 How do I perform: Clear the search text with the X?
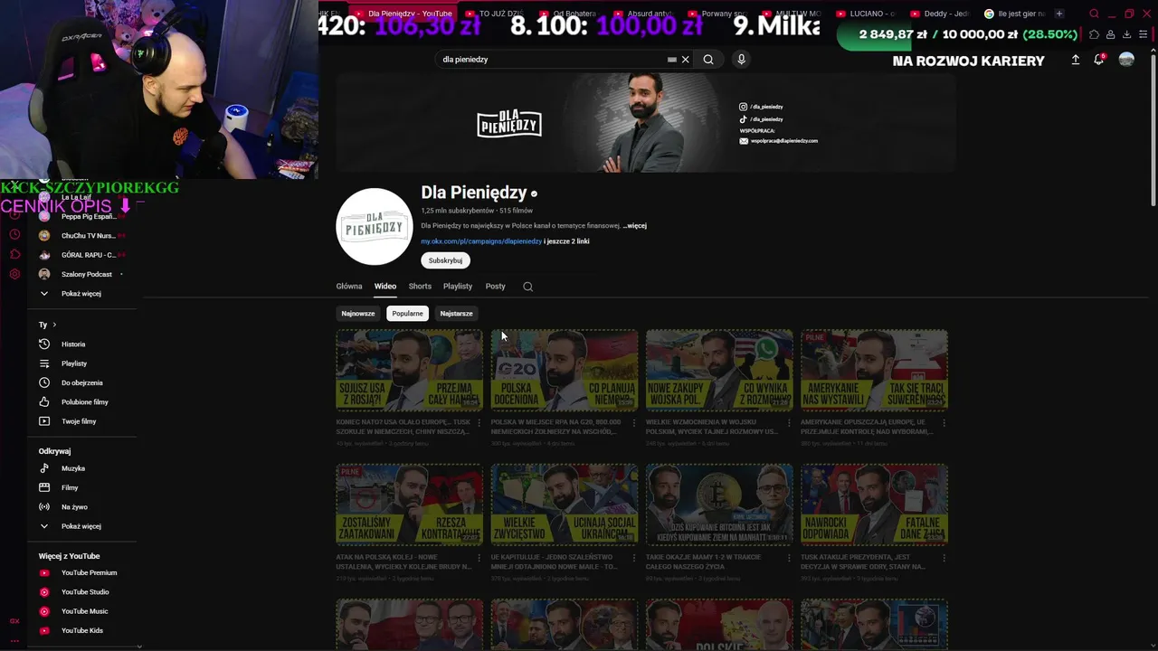686,60
